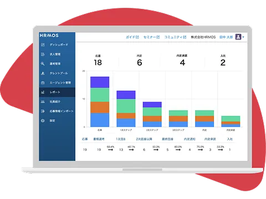Click the 18 applications summary number
The image size is (266, 199).
[98, 62]
